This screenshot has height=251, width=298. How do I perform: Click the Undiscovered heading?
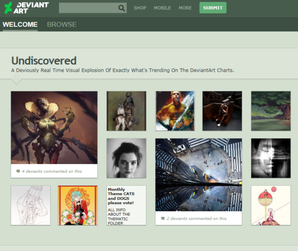tap(44, 61)
